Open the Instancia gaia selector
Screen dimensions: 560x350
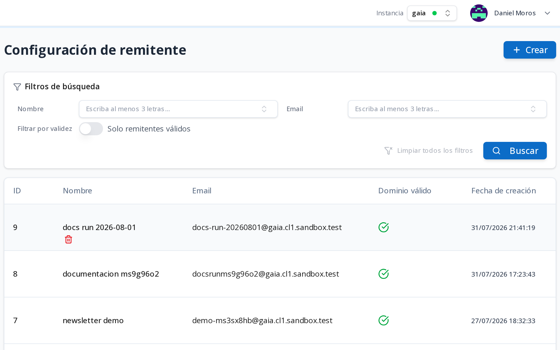pyautogui.click(x=432, y=13)
